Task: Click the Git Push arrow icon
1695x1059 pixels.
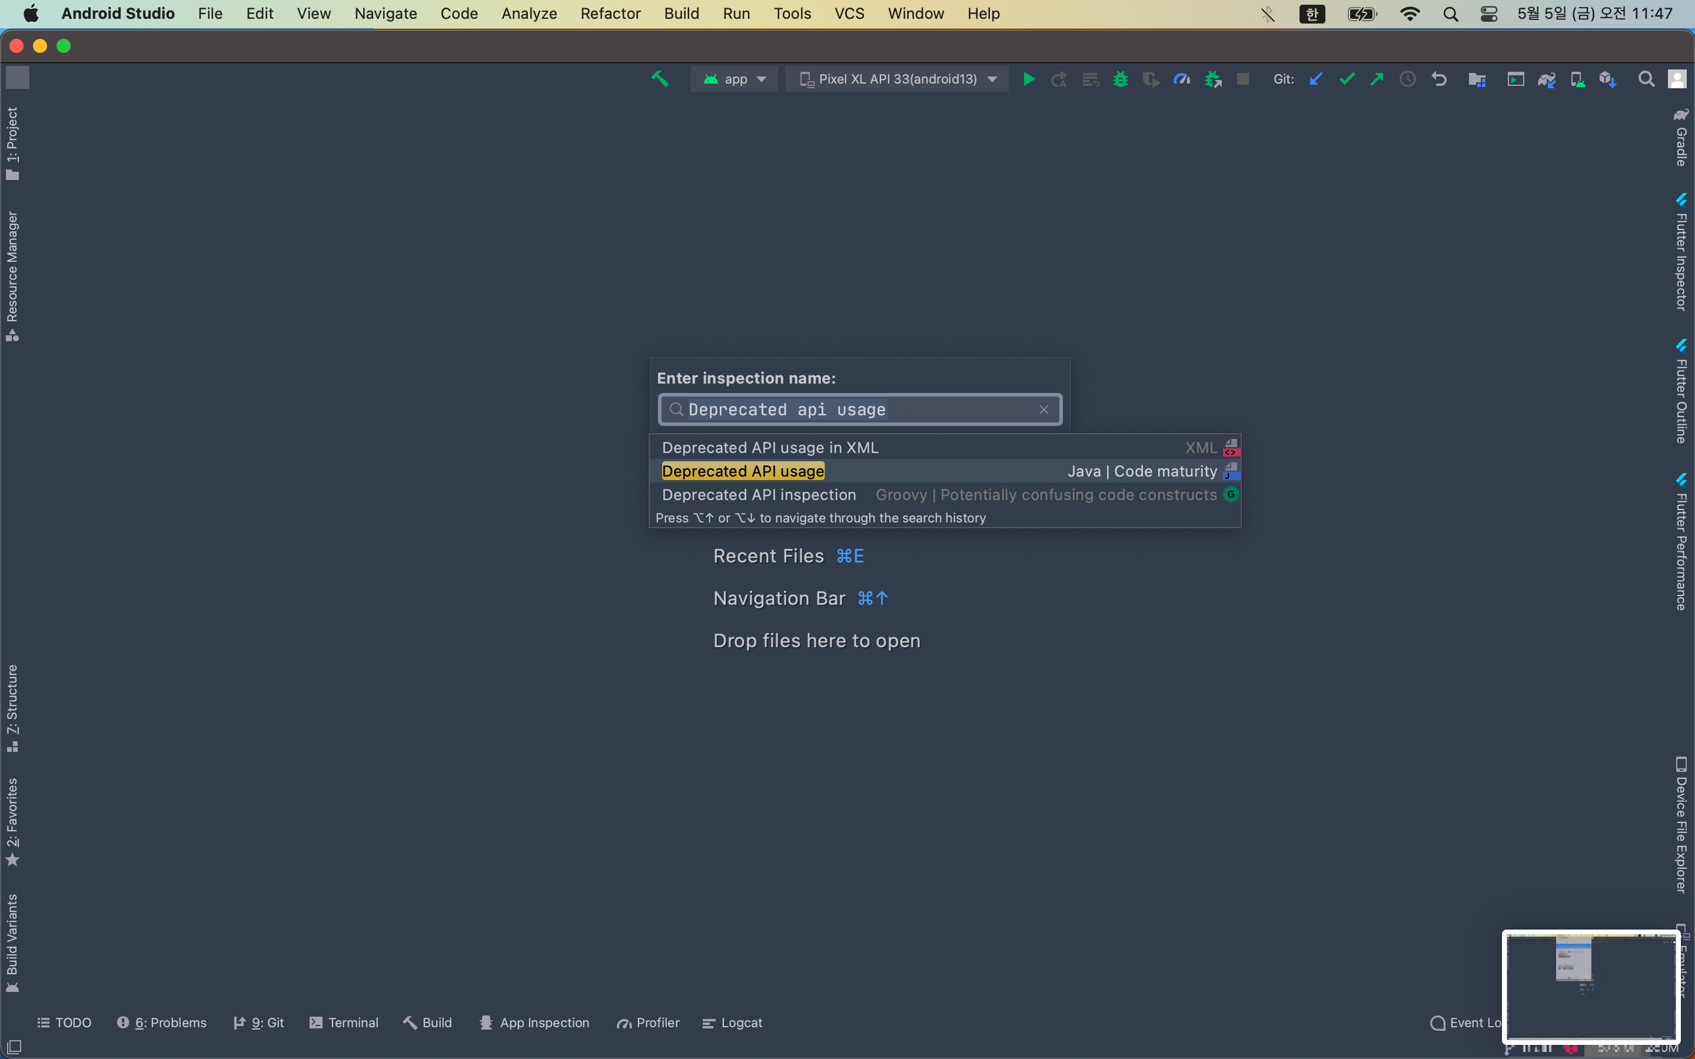Action: tap(1377, 79)
